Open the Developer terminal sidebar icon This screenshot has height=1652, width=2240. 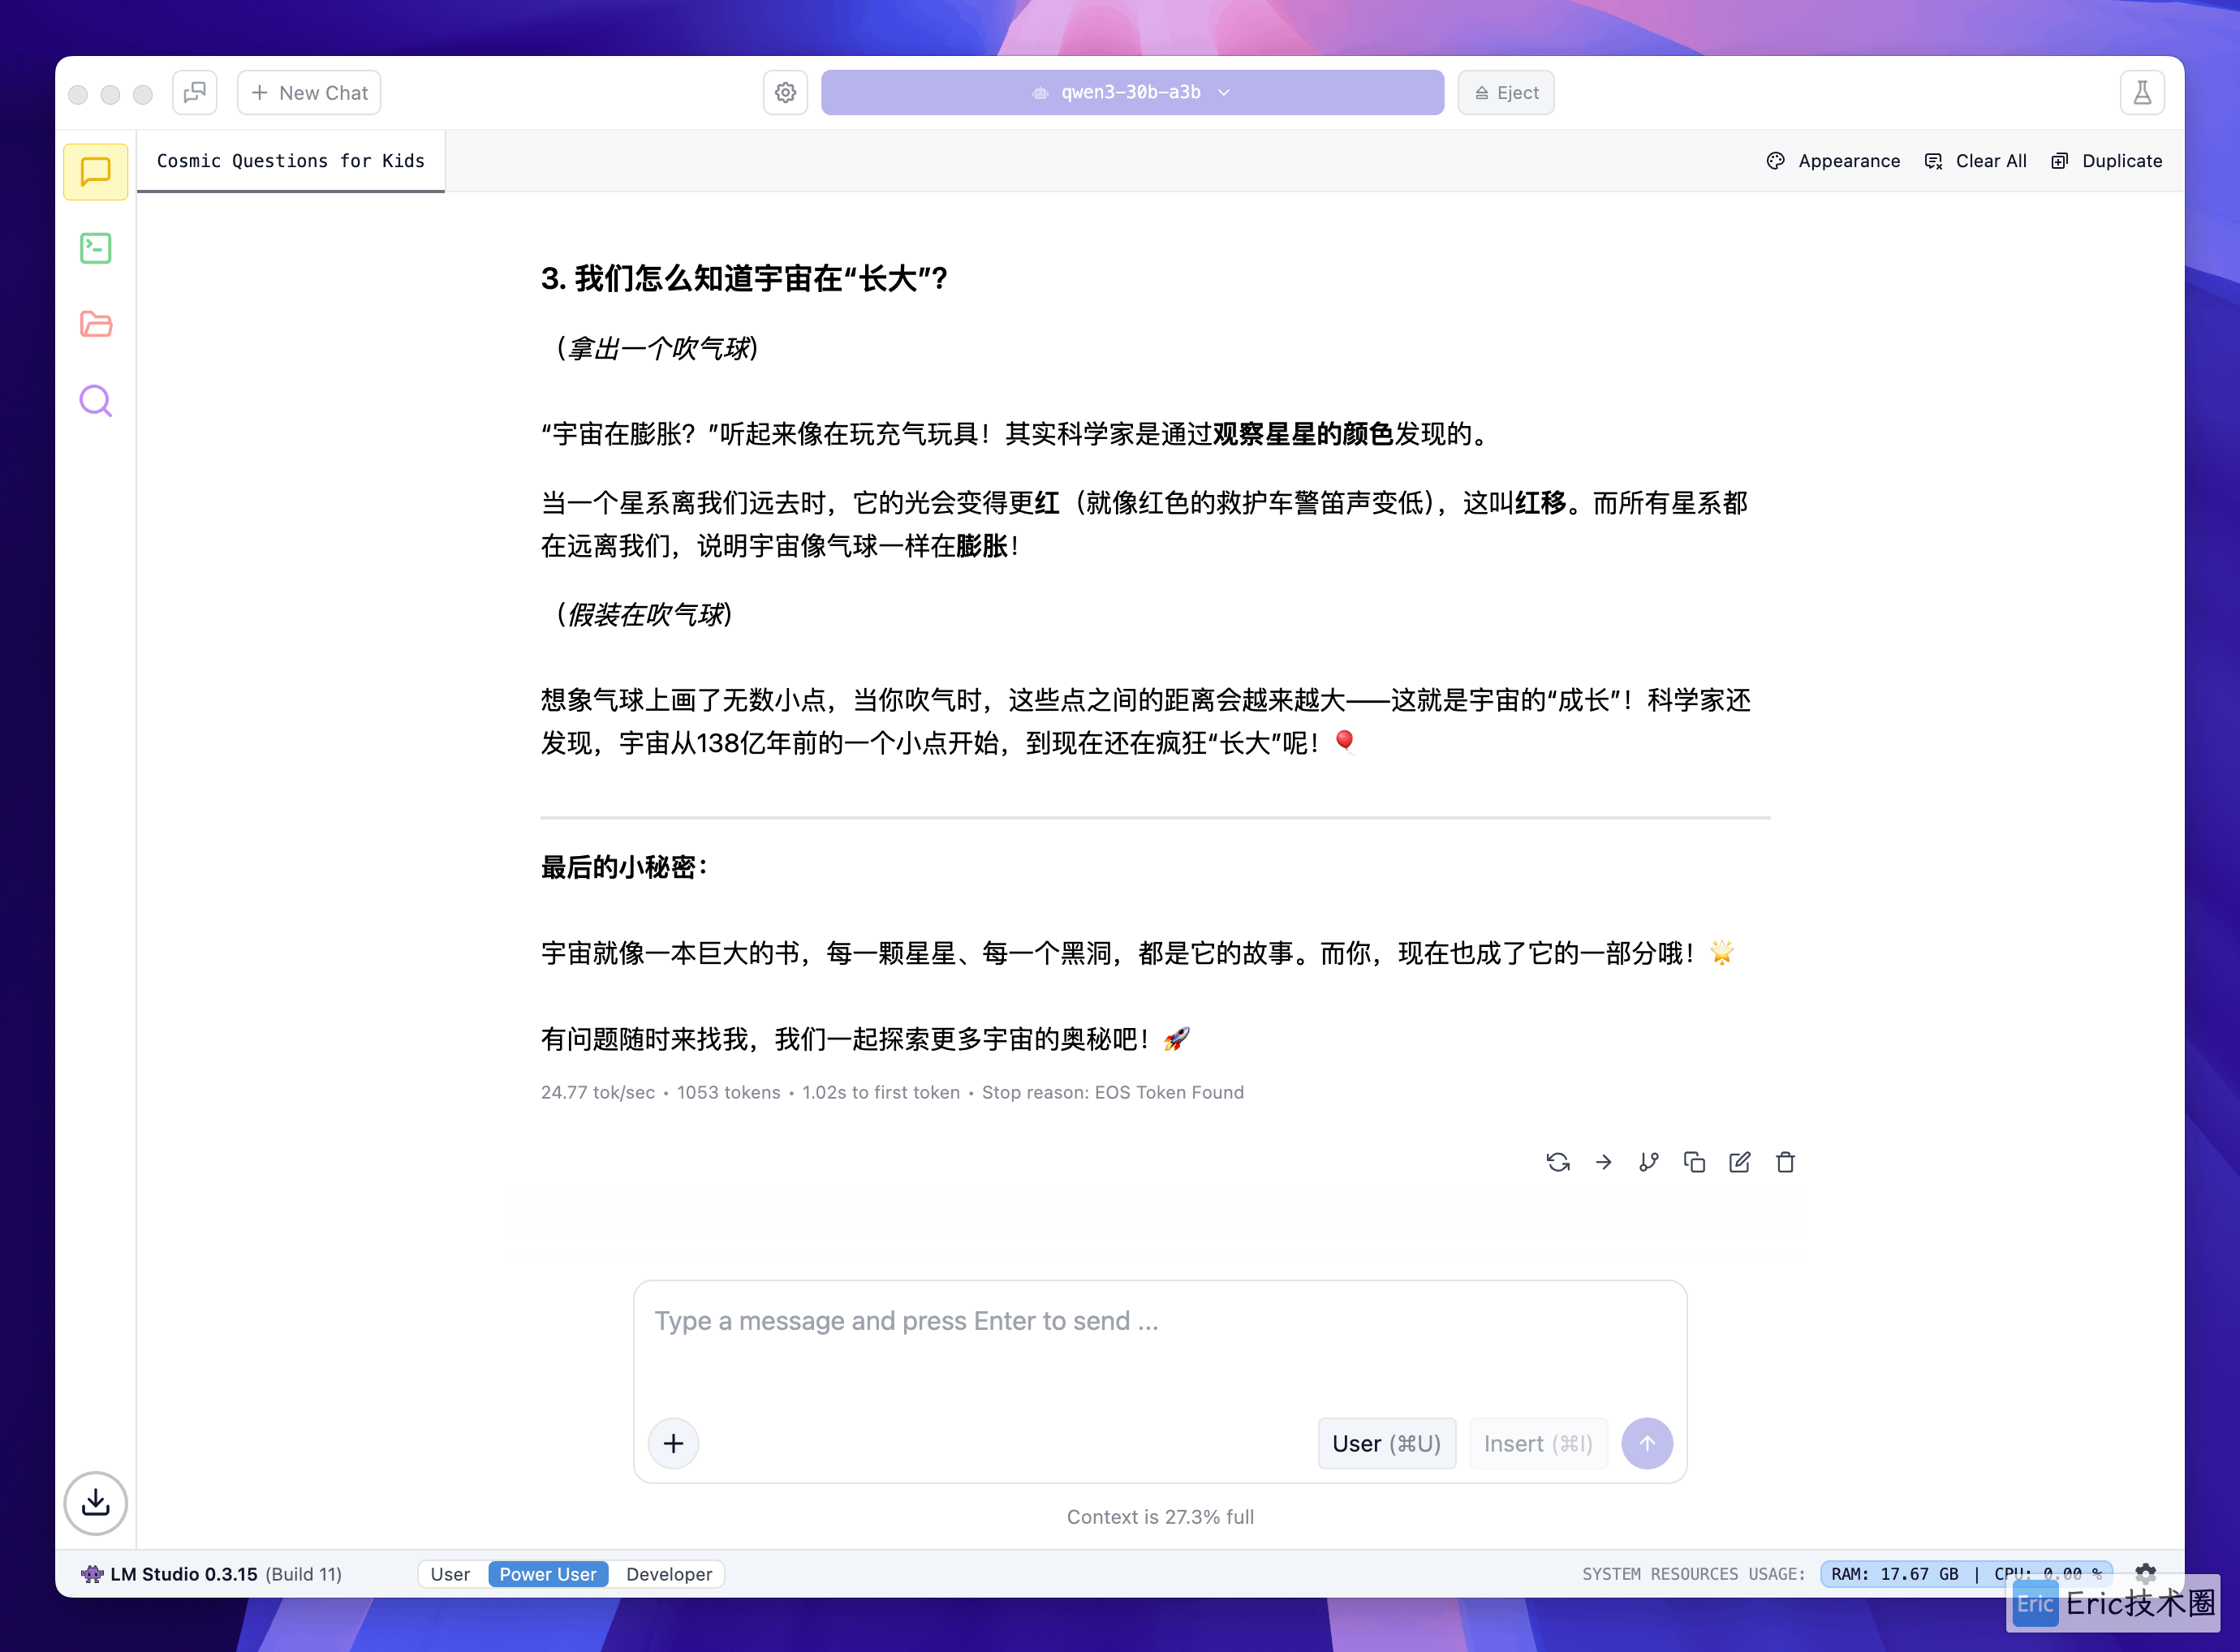96,248
